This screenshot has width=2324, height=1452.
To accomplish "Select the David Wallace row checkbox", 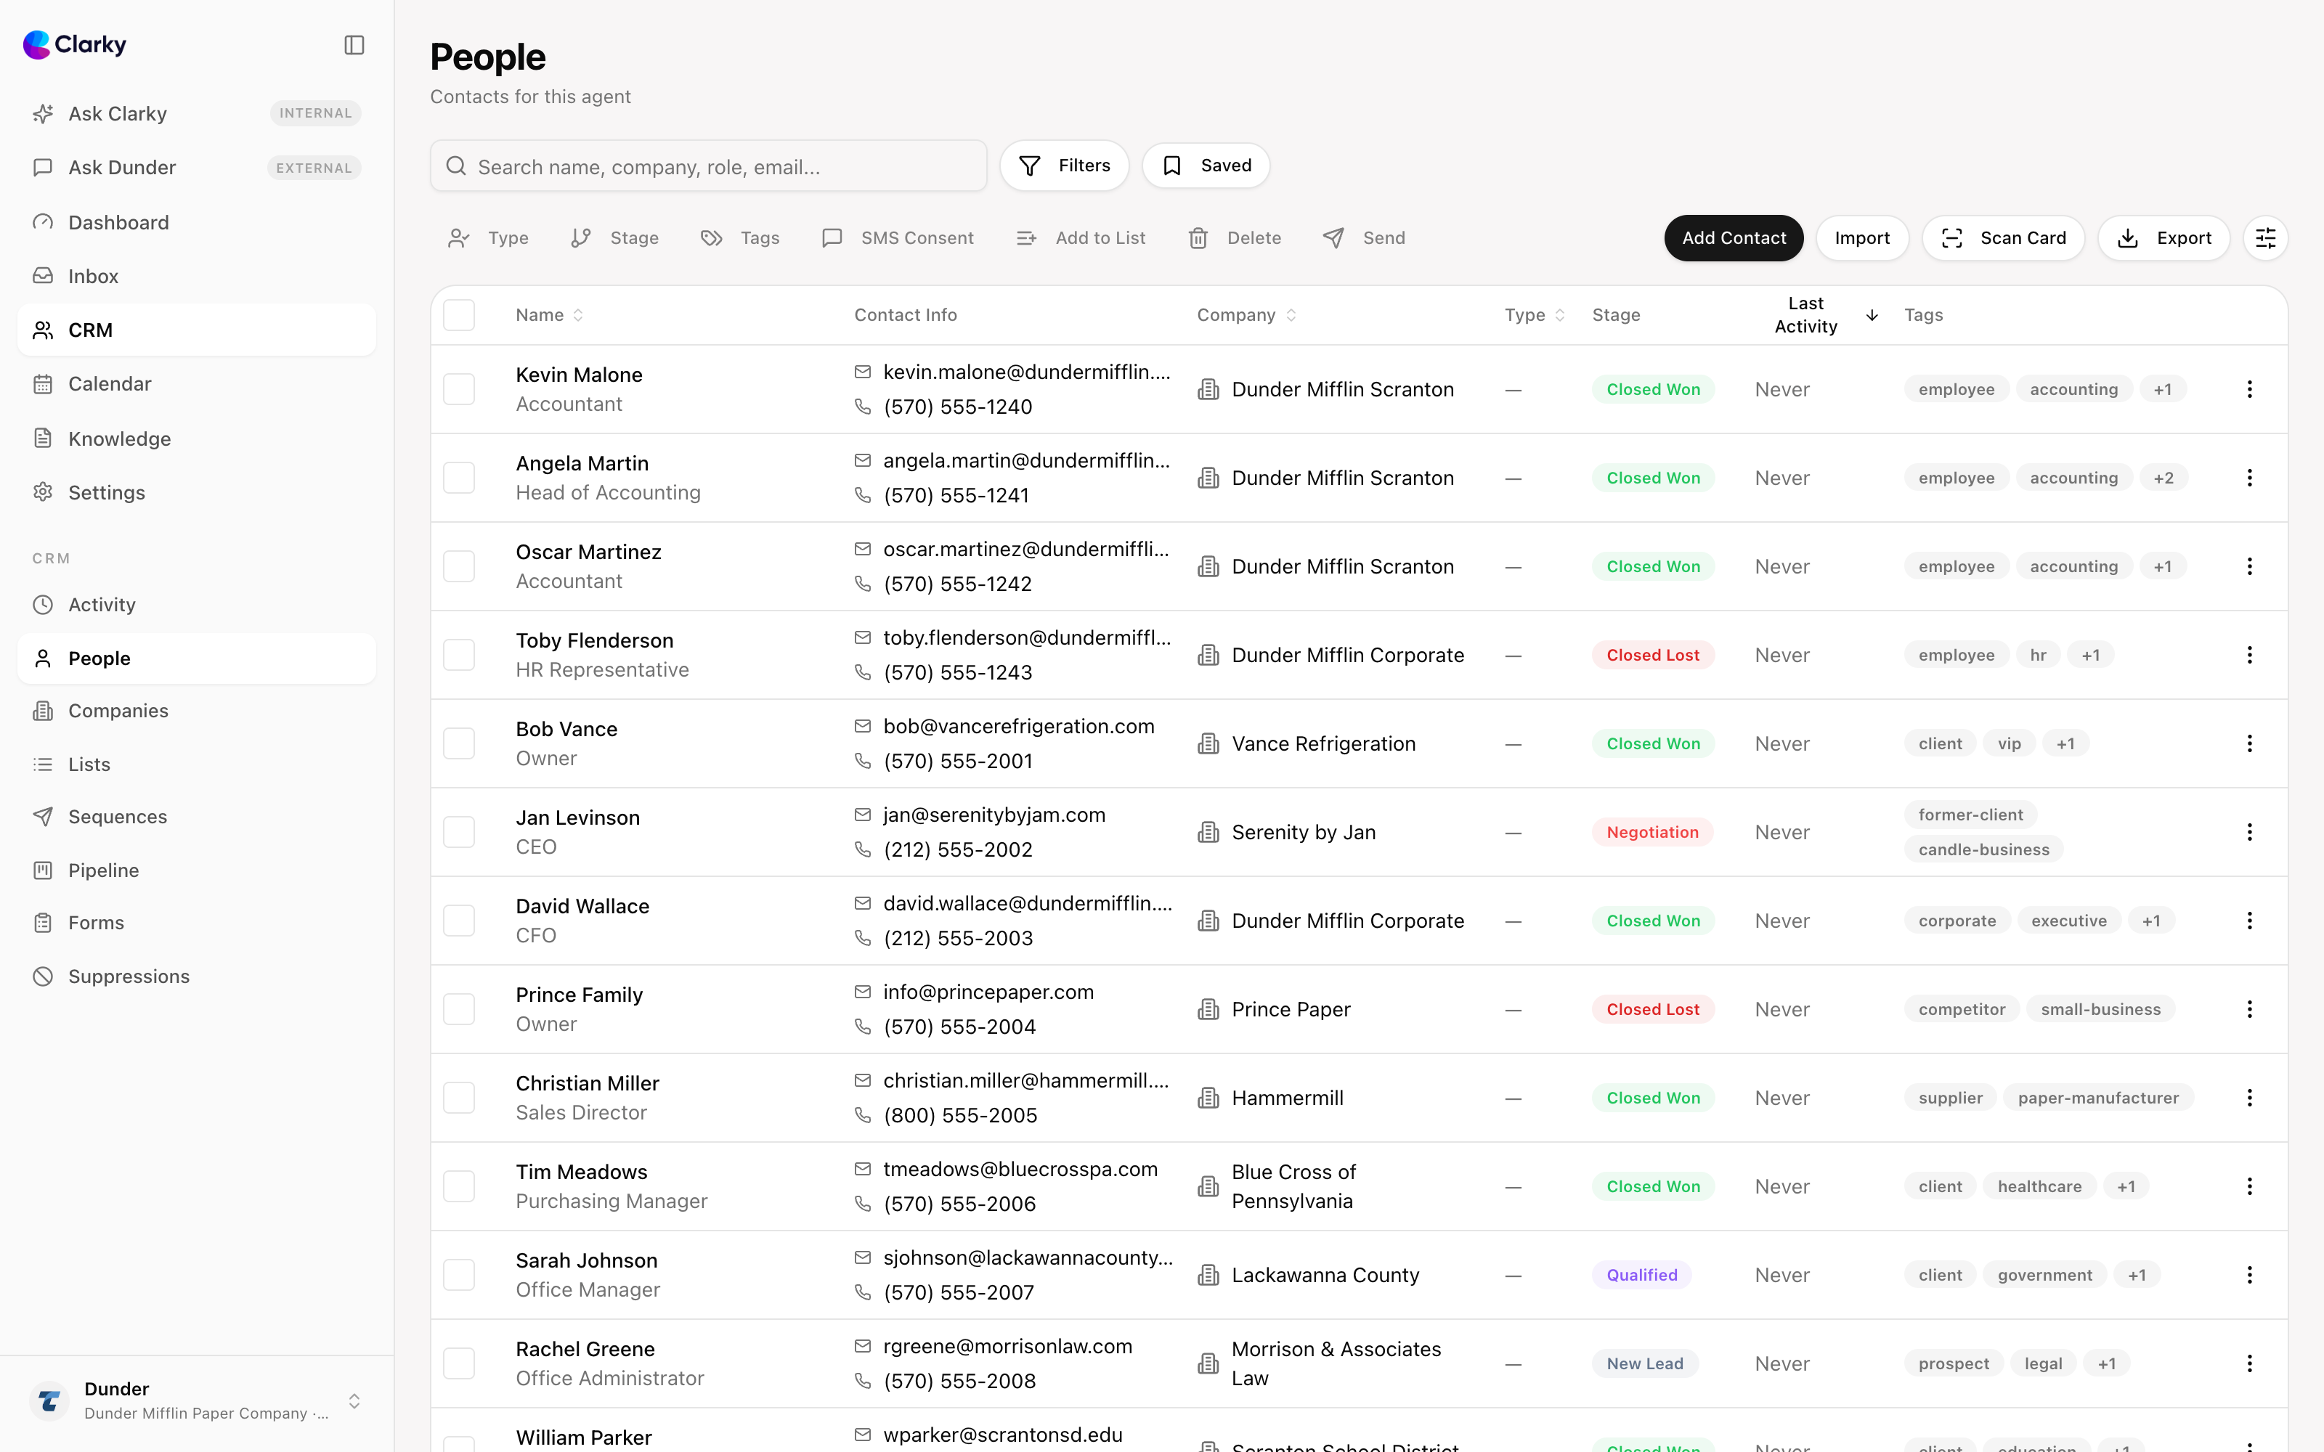I will (459, 921).
